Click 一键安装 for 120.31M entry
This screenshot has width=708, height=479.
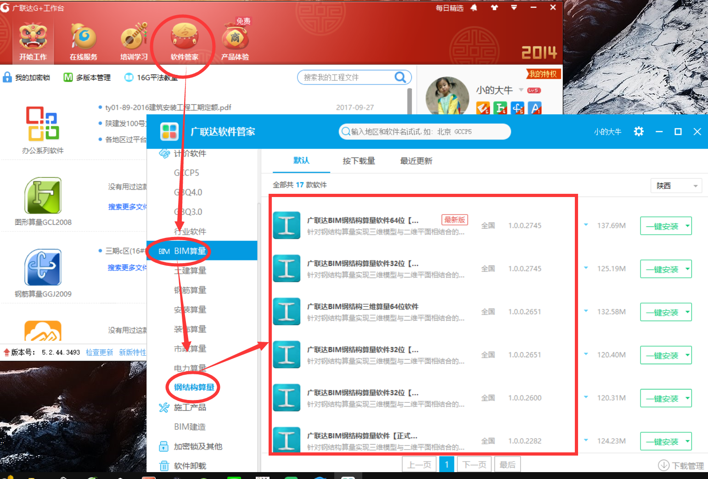coord(662,398)
